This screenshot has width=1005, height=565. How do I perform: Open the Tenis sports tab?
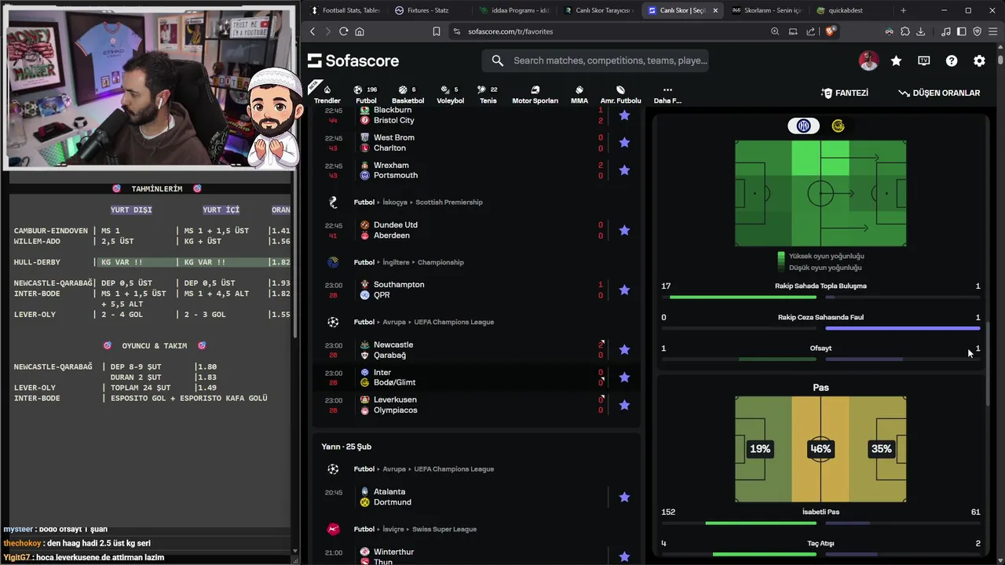point(488,94)
